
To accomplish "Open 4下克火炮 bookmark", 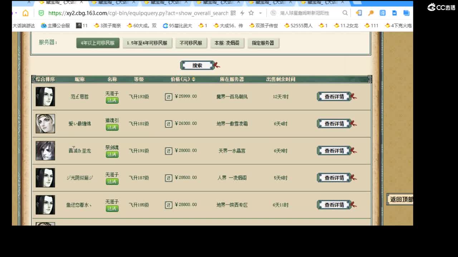I will (x=398, y=26).
